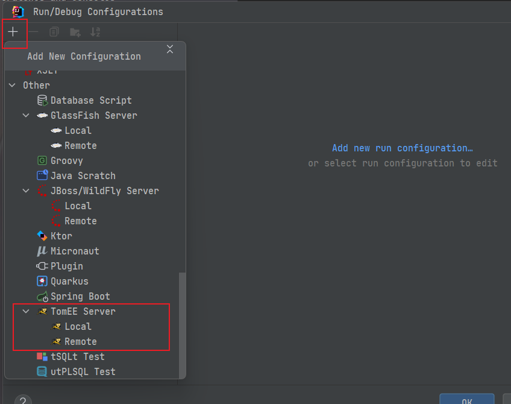511x404 pixels.
Task: Collapse the GlassFish Server node chevron
Action: (26, 115)
